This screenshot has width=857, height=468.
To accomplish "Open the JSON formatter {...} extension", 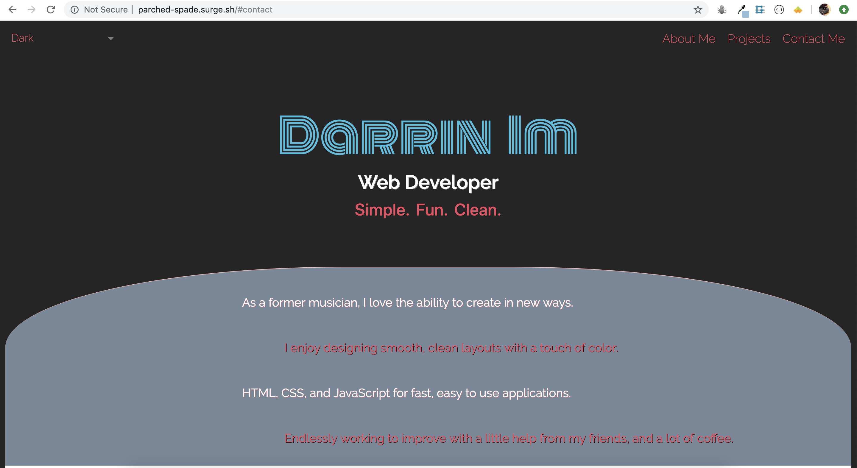I will (779, 10).
